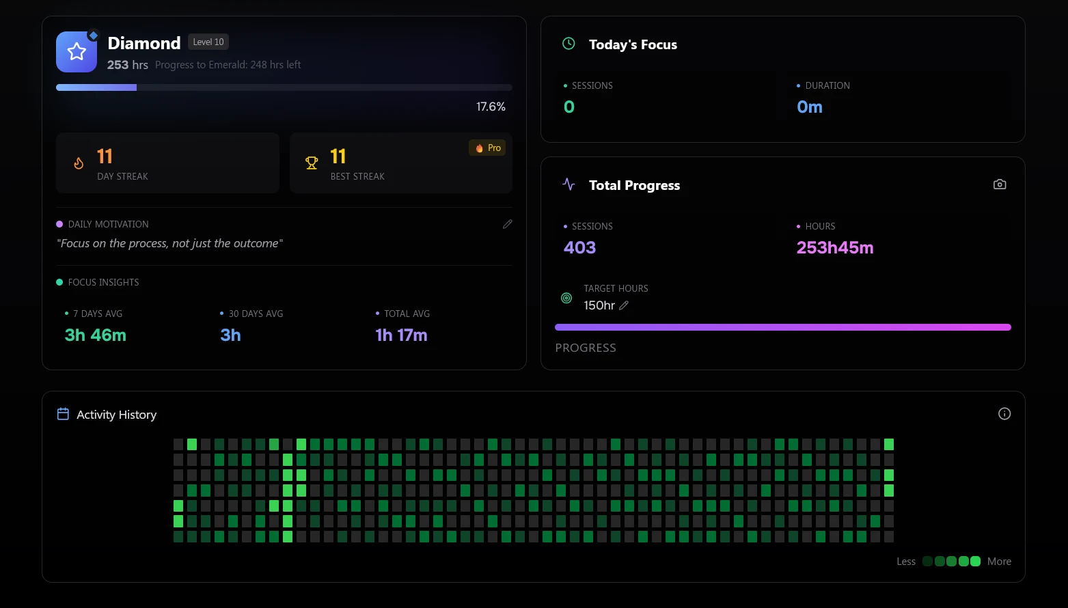Click the 403 total sessions value
Viewport: 1068px width, 608px height.
pos(579,248)
